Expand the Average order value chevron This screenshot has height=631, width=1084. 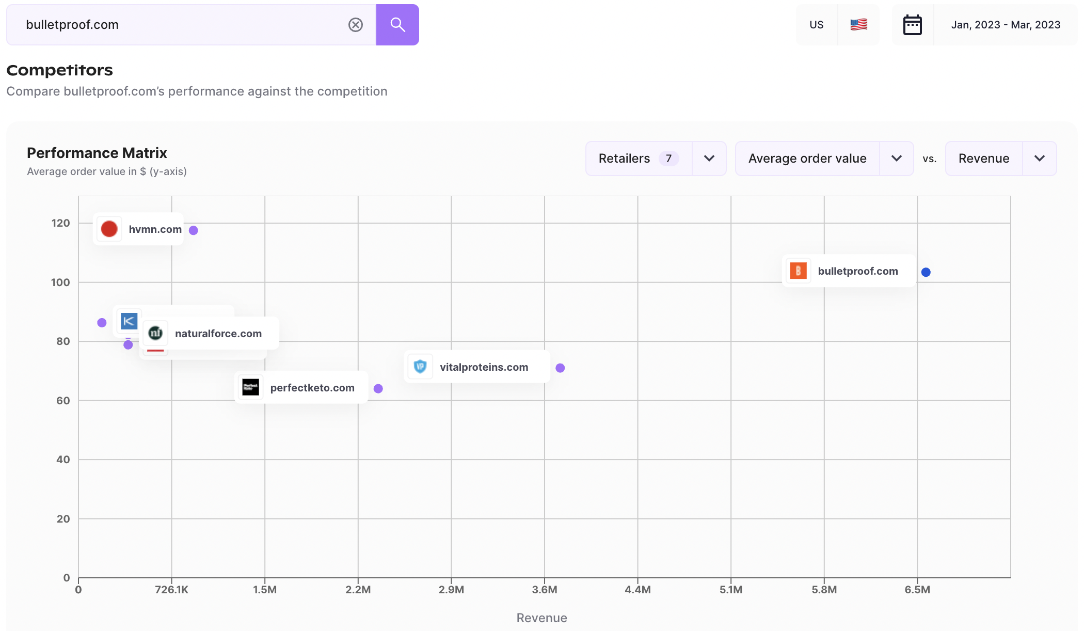click(x=897, y=159)
